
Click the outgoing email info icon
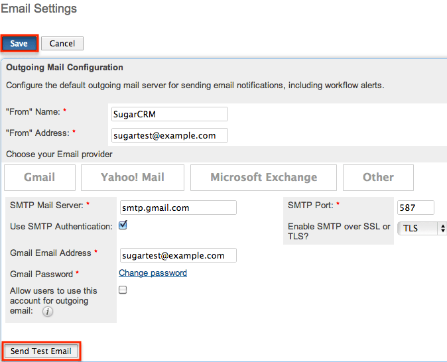point(48,312)
